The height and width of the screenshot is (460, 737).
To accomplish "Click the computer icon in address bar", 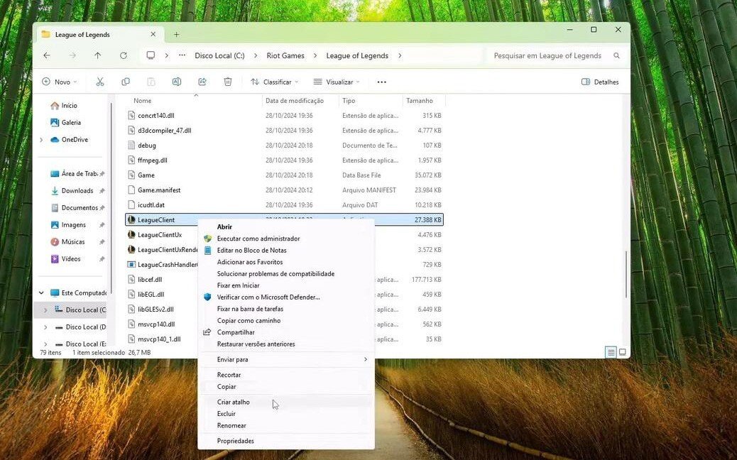I will pyautogui.click(x=151, y=55).
